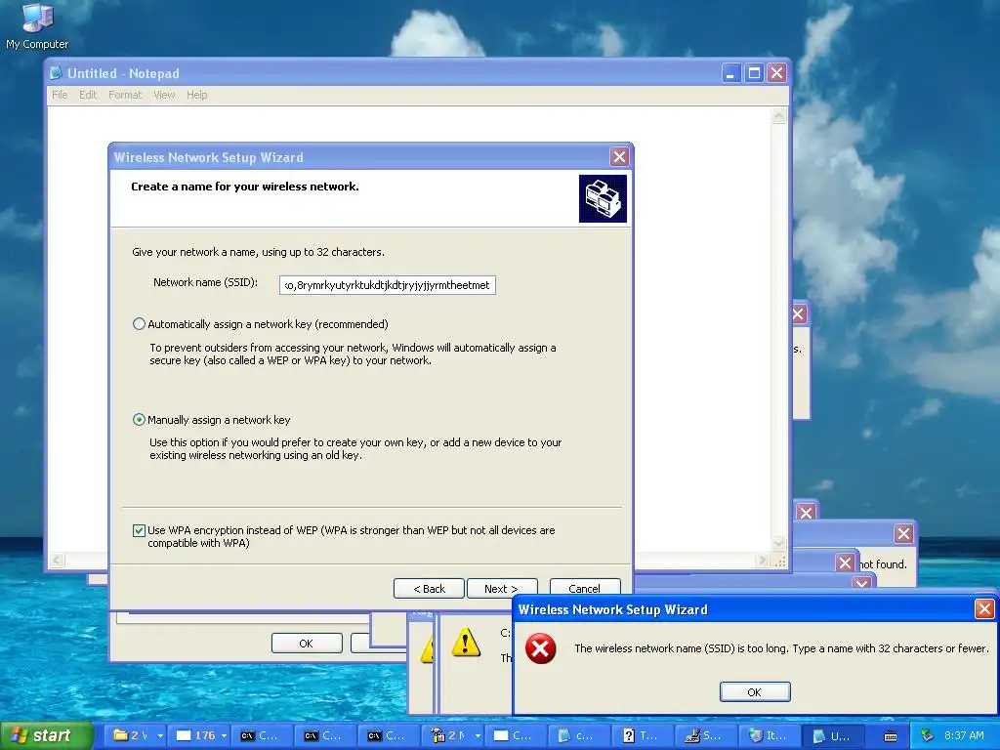The width and height of the screenshot is (1000, 750).
Task: Open the Format menu in Notepad
Action: coord(125,95)
